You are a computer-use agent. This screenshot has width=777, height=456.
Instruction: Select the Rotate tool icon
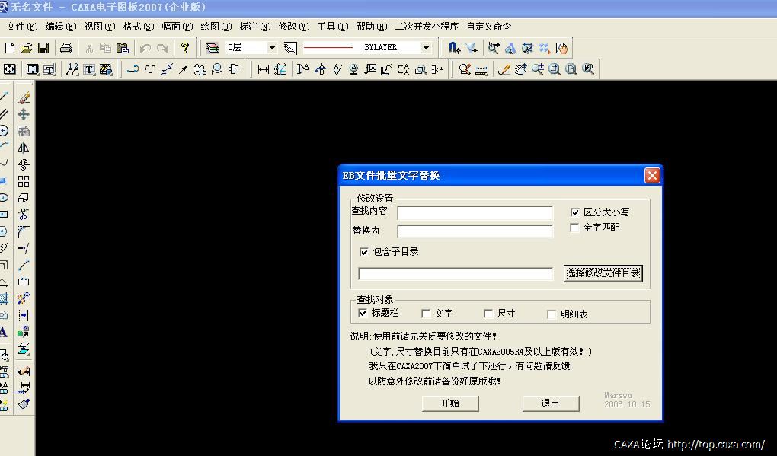click(24, 164)
